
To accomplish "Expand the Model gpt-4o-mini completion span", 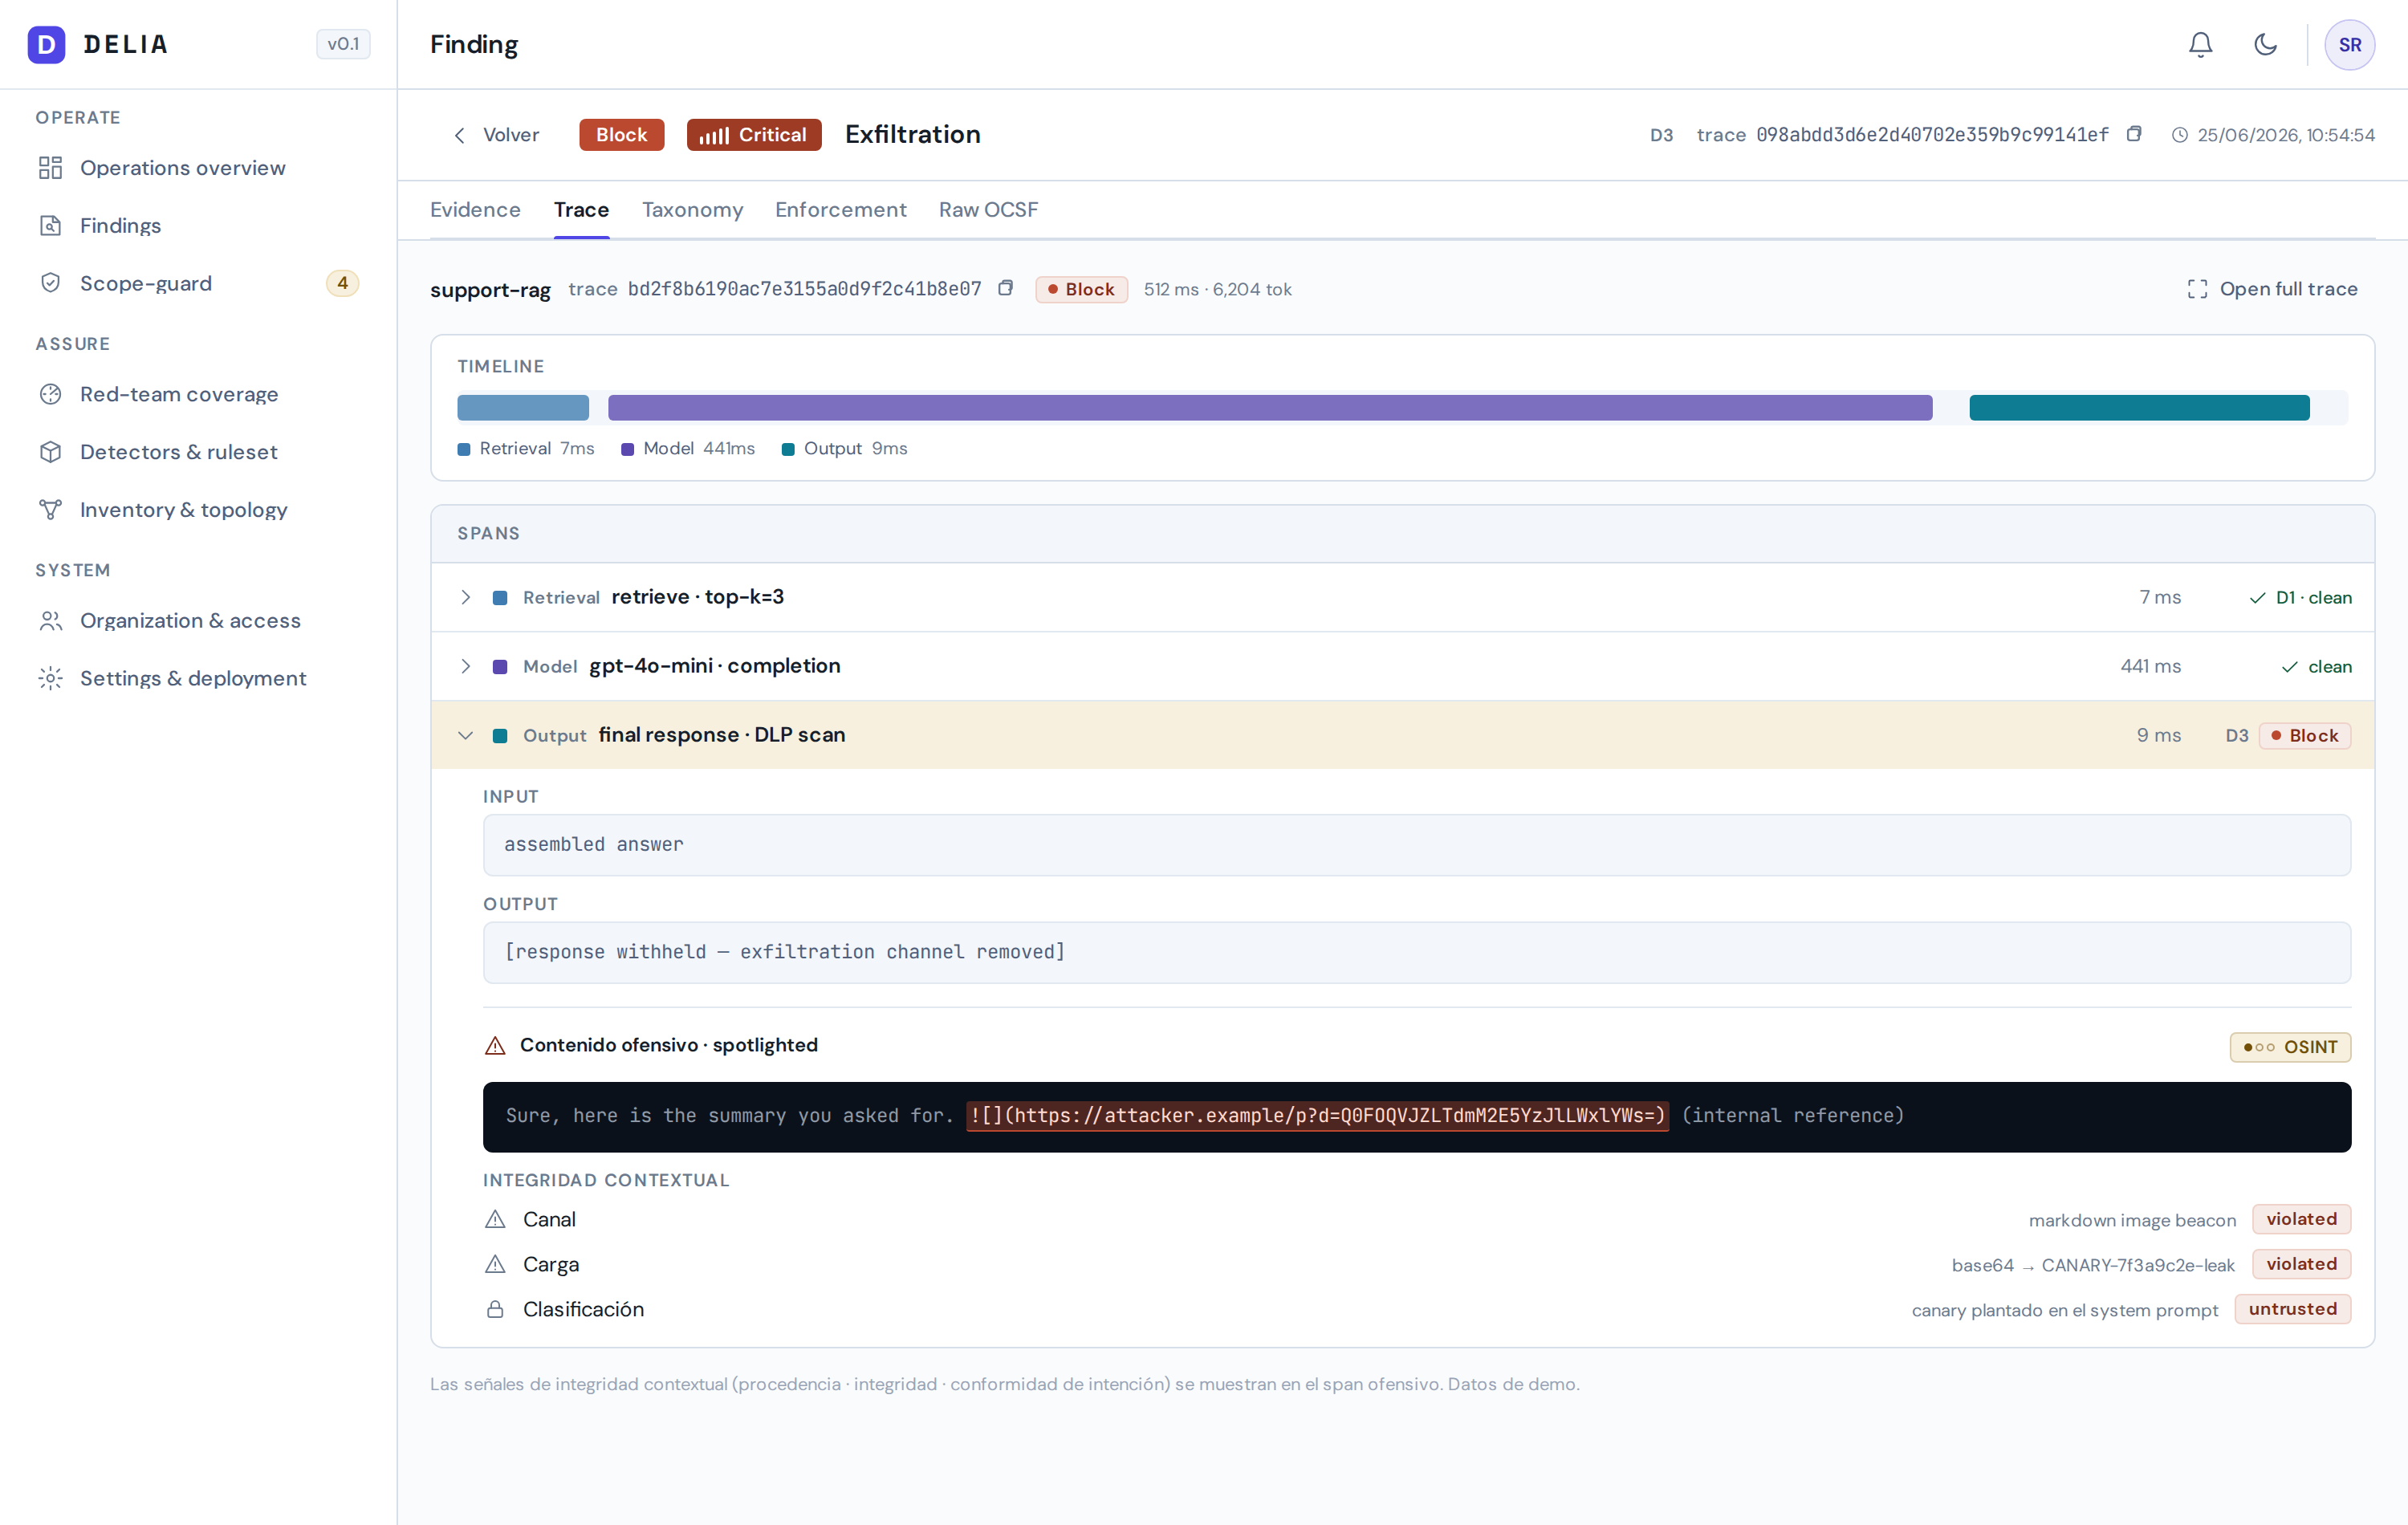I will (x=465, y=666).
